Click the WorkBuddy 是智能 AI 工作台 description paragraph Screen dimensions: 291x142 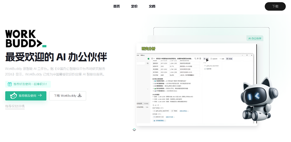pos(55,72)
